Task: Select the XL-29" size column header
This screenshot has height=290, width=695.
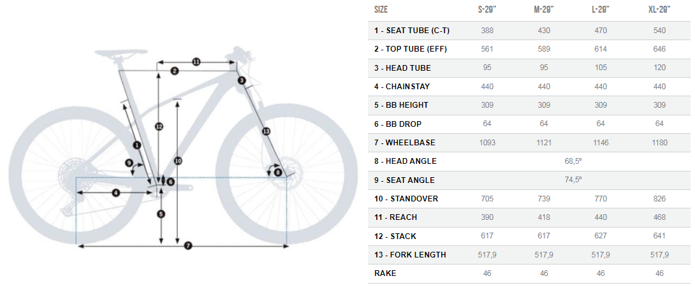Action: pos(659,10)
